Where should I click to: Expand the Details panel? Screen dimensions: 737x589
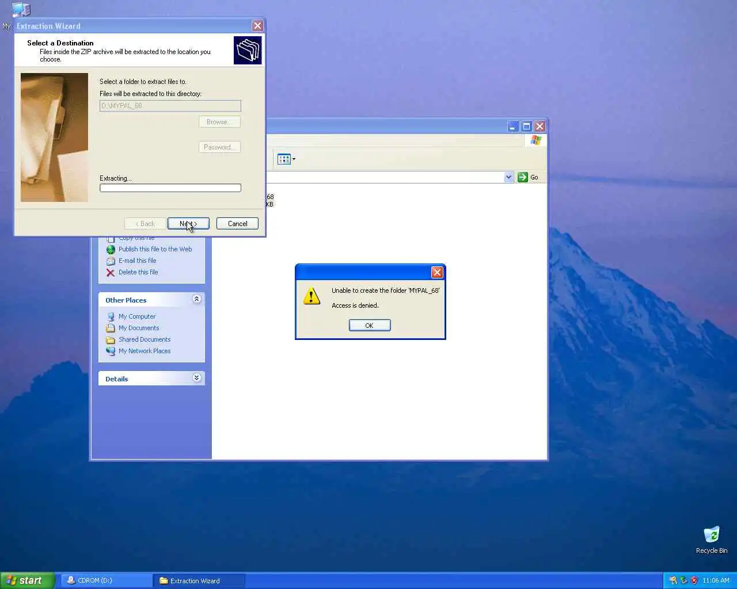click(x=196, y=378)
